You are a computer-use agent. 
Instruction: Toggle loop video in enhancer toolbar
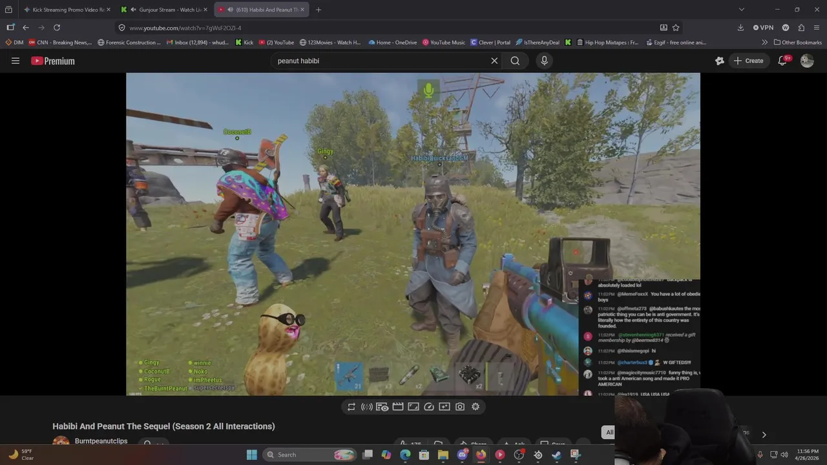click(x=351, y=407)
